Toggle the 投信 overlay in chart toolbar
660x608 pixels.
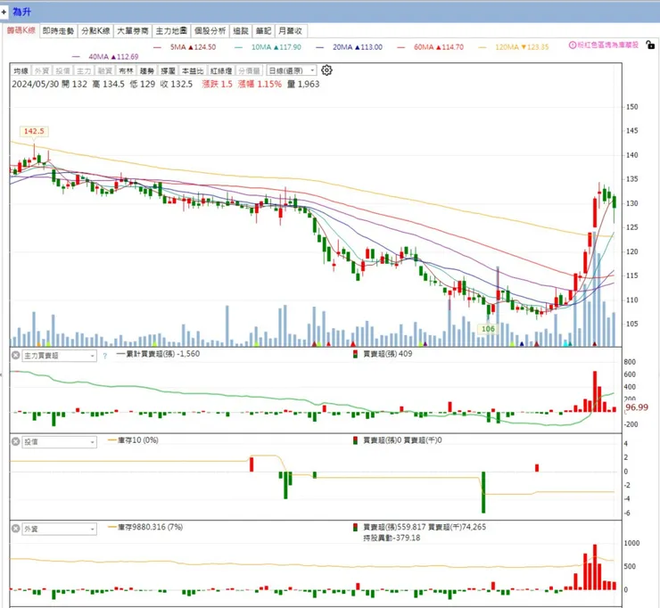point(62,70)
